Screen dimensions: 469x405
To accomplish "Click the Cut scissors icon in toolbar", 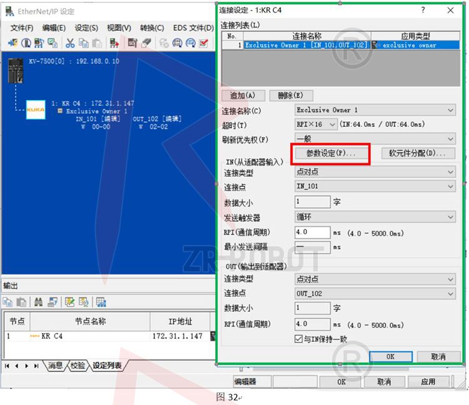I will pyautogui.click(x=70, y=43).
